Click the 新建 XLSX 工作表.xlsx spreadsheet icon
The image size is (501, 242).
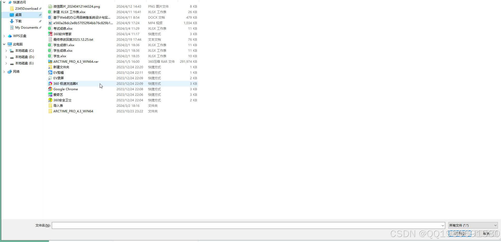click(50, 12)
